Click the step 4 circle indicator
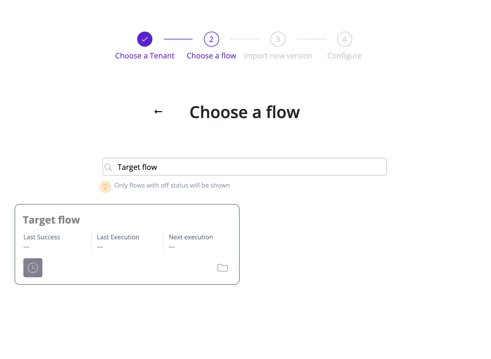 tap(344, 39)
